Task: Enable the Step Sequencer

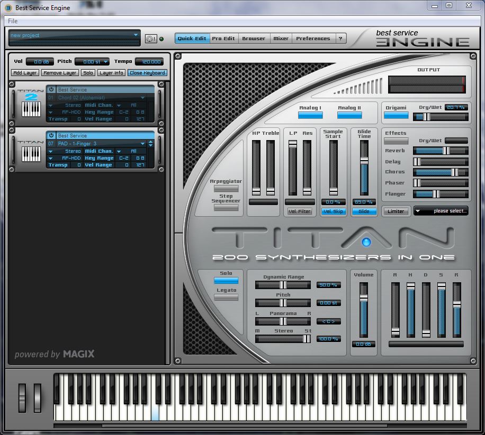Action: (226, 208)
